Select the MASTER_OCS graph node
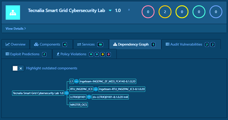This screenshot has height=120, width=228. point(79,105)
